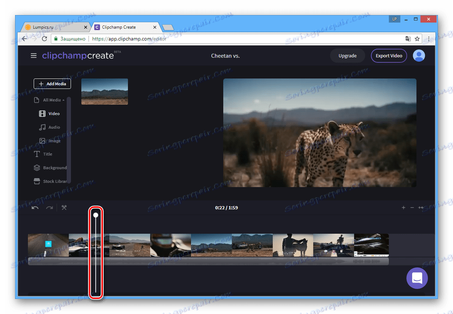
Task: Zoom in on the timeline with the plus icon
Action: pos(404,207)
